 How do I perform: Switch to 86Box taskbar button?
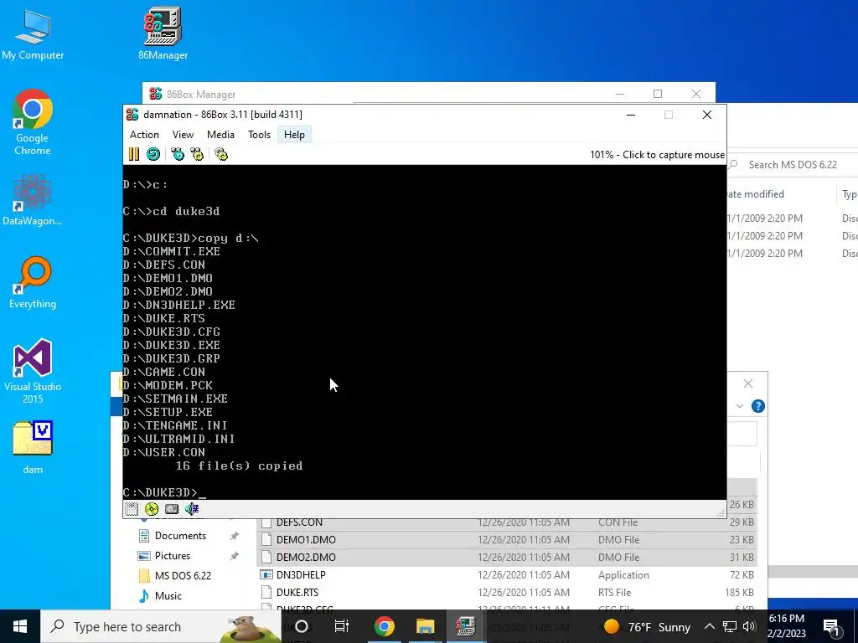[466, 626]
